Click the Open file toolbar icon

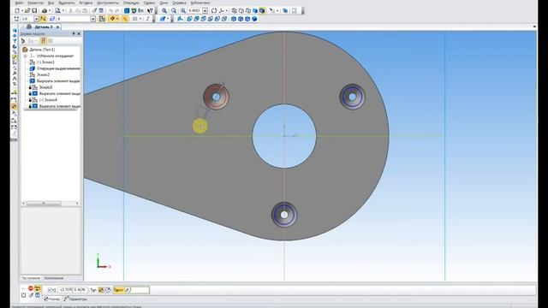[27, 11]
